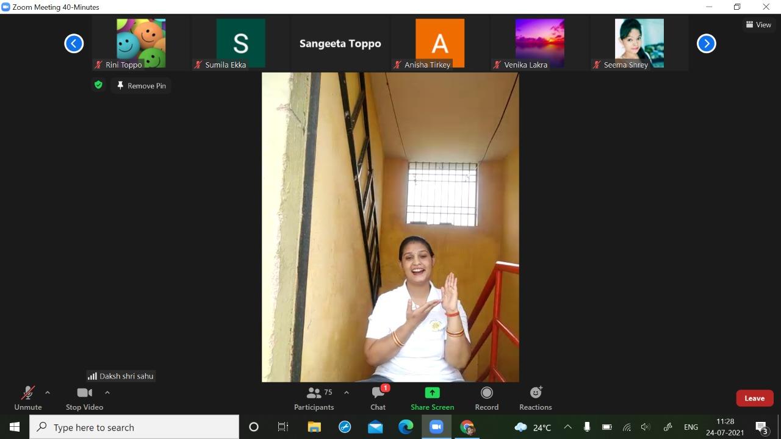Open Wi-Fi network settings icon
Viewport: 781px width, 439px height.
click(627, 427)
